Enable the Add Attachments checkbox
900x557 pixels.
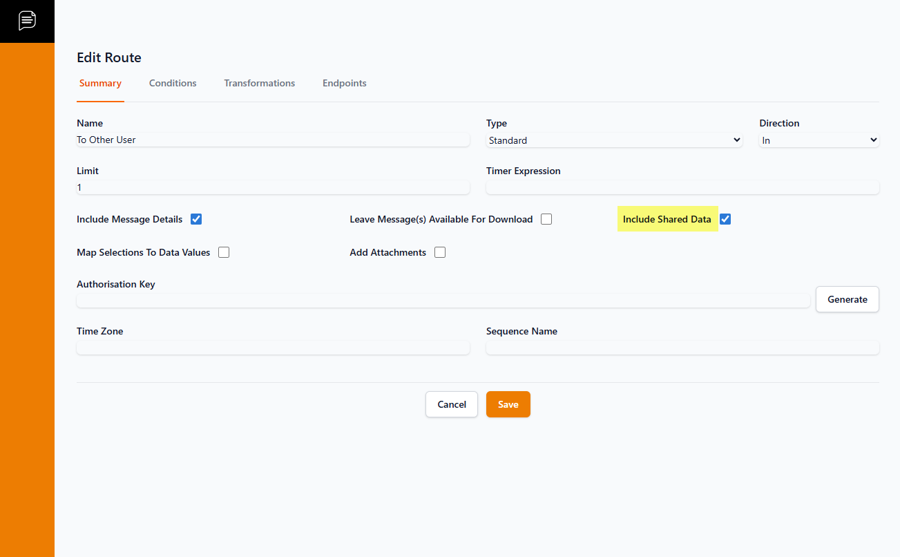coord(440,252)
